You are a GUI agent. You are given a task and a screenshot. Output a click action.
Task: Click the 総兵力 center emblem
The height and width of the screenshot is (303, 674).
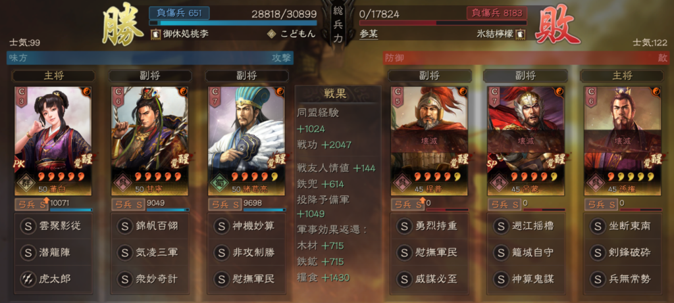338,24
